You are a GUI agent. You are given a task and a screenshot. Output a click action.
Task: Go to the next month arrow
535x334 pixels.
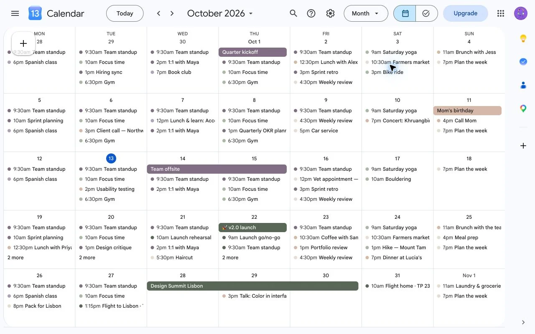pos(172,13)
